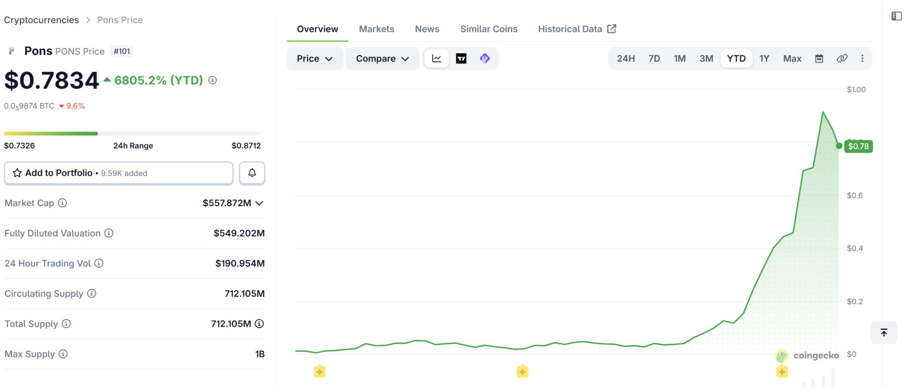
Task: Select the Max time range
Action: coord(792,58)
